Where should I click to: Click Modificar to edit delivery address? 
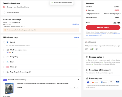point(76,24)
